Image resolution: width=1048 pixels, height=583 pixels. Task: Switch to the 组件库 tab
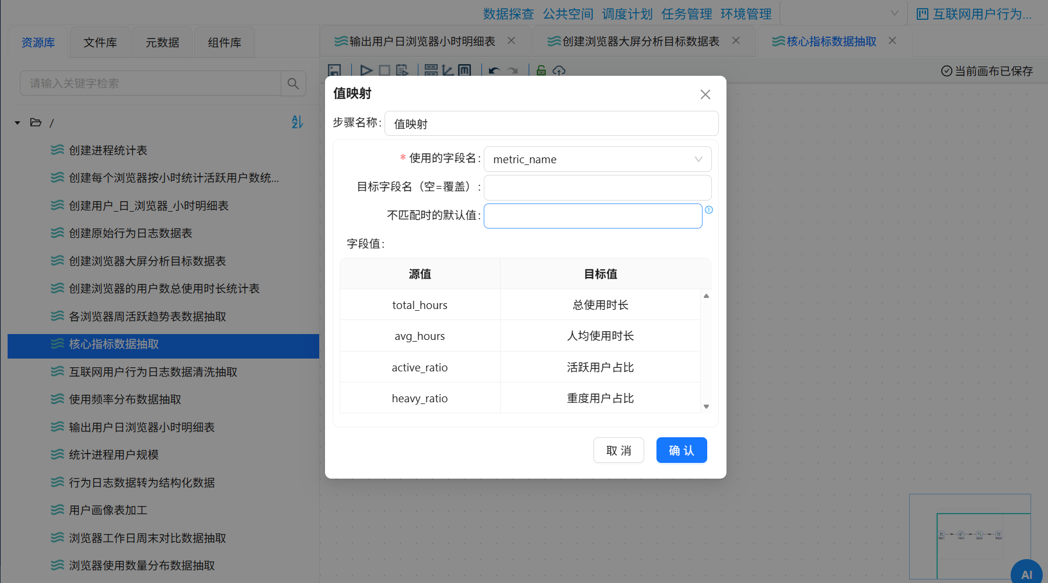pyautogui.click(x=225, y=43)
